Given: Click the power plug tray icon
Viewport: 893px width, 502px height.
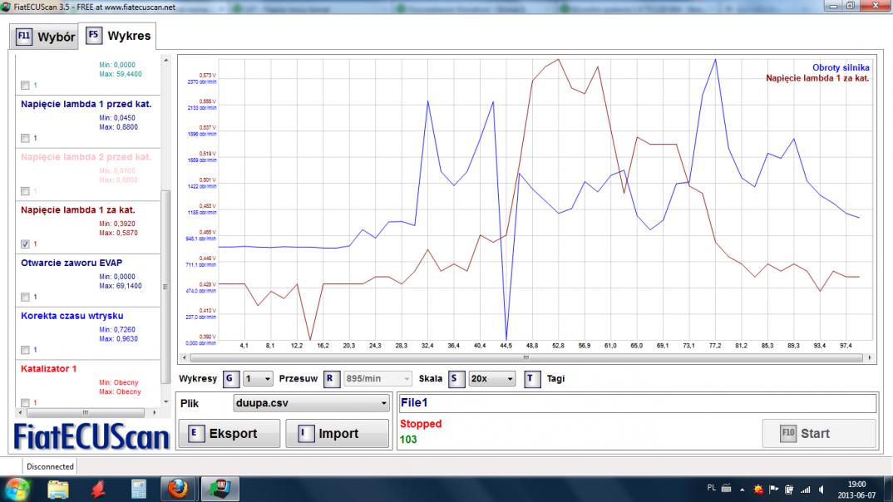Looking at the screenshot, I should click(789, 490).
